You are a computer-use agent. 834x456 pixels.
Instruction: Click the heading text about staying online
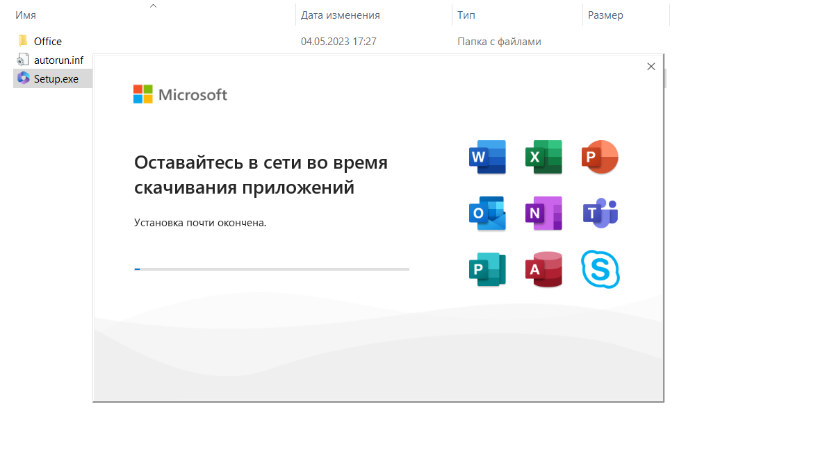[x=261, y=175]
